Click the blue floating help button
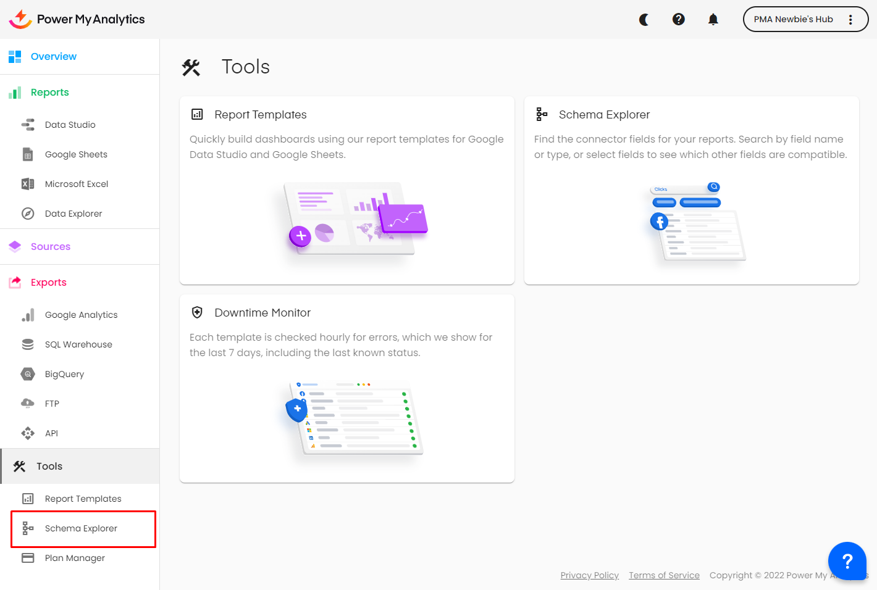 [847, 561]
